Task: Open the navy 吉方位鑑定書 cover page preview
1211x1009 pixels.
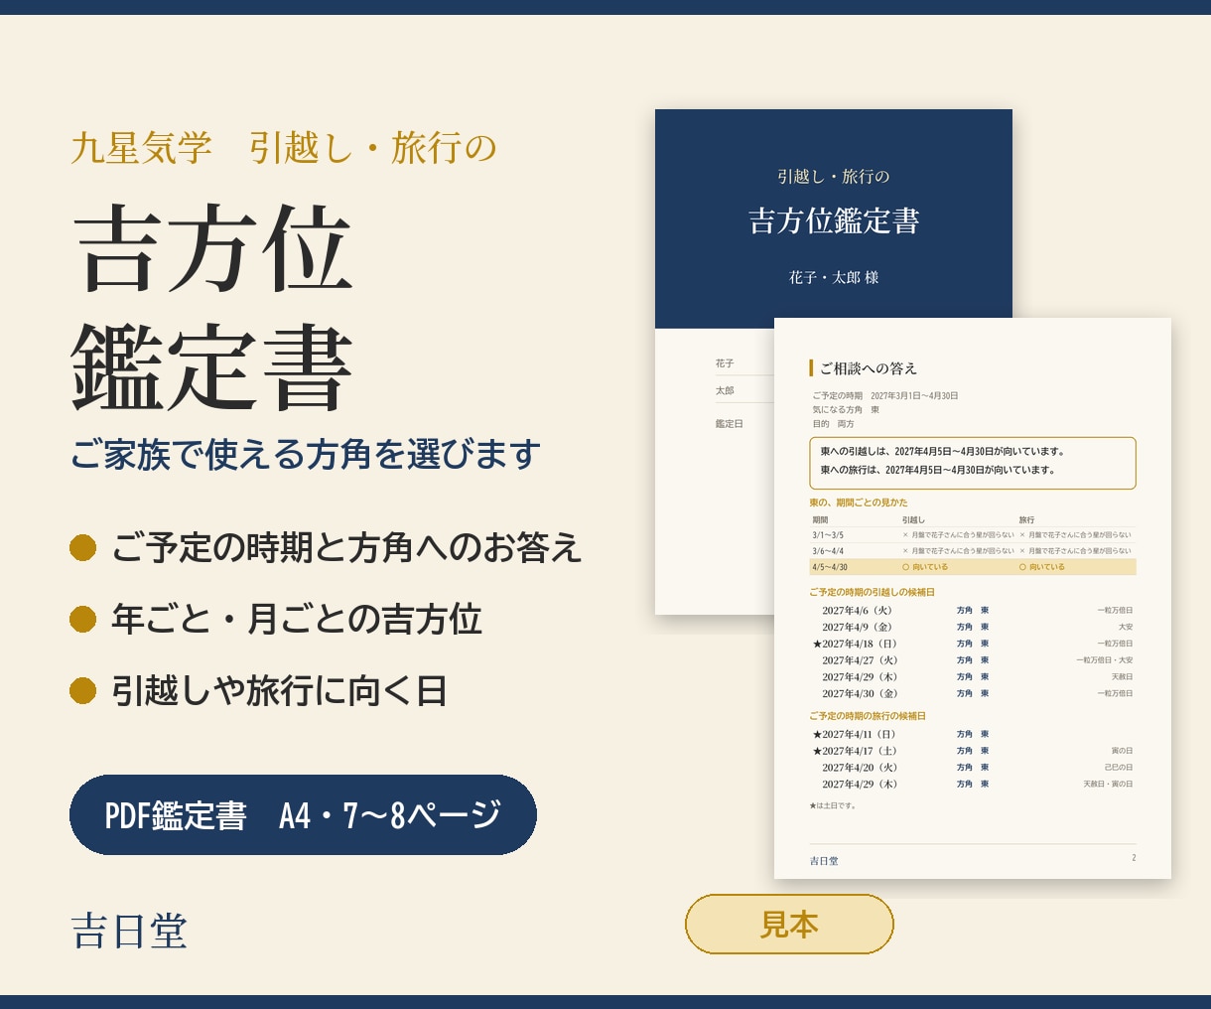Action: coord(834,218)
